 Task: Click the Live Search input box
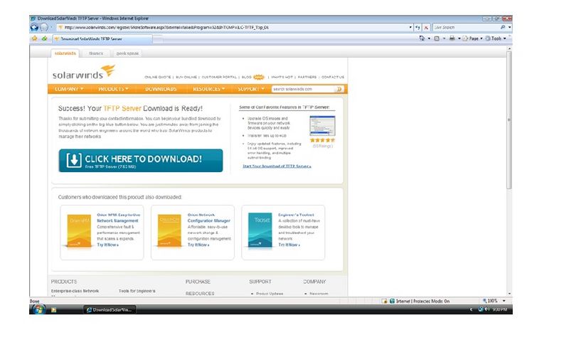[x=467, y=27]
